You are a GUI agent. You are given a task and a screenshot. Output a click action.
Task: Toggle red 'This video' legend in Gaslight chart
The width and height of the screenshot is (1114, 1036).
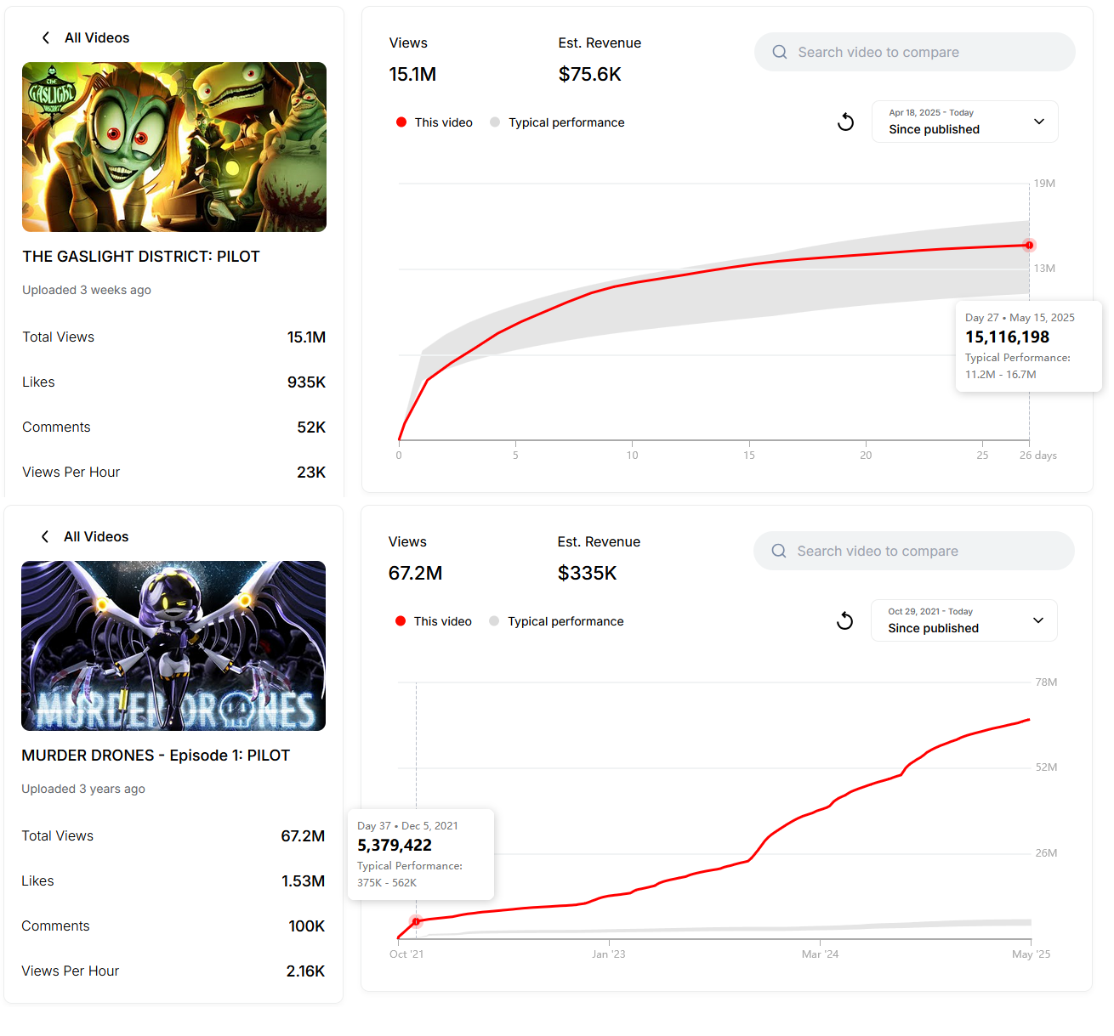coord(435,122)
